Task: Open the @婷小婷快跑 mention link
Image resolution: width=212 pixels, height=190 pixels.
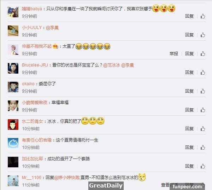Action: pos(67,177)
